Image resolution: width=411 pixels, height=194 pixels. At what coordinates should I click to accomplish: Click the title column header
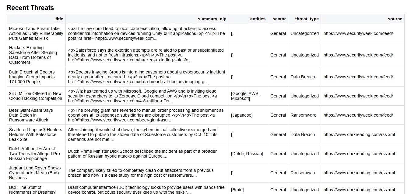[x=59, y=19]
